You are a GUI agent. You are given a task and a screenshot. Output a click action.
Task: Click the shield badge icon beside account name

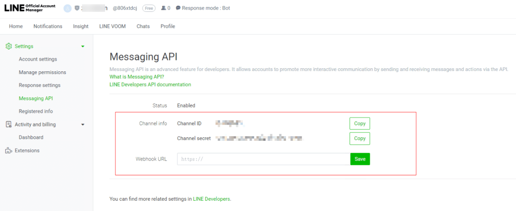(77, 8)
